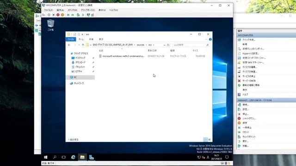Click the orange Save state toolbar icon
Viewport: 296px width, 166px height.
[62, 15]
